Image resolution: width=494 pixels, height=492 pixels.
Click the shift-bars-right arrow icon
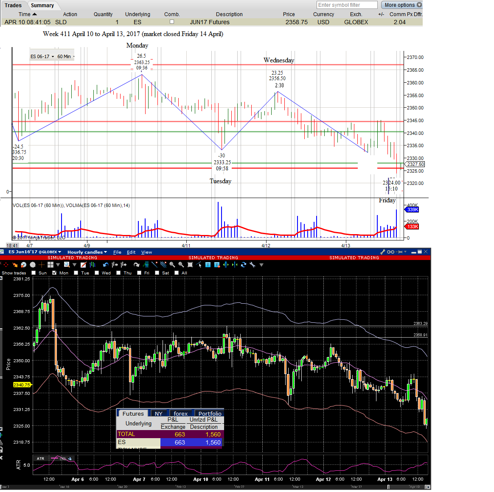(123, 265)
